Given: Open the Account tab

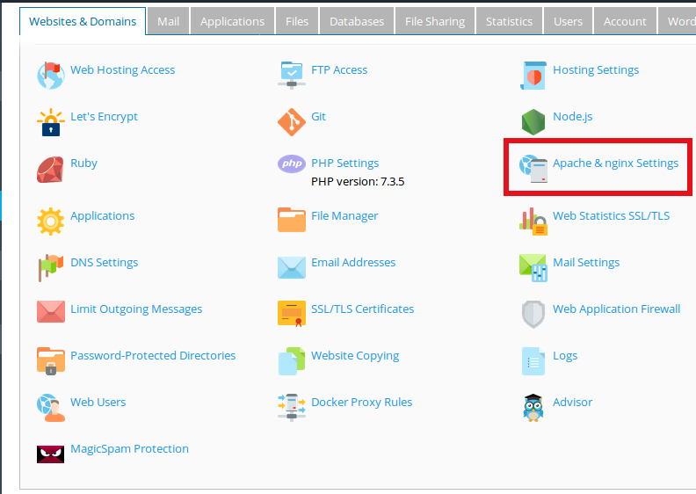Looking at the screenshot, I should click(x=625, y=21).
